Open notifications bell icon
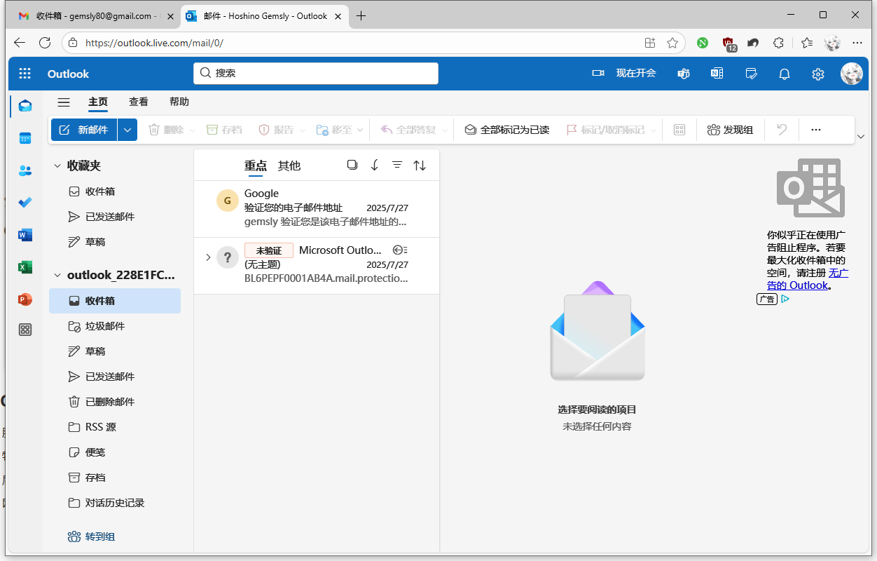877x561 pixels. coord(785,74)
